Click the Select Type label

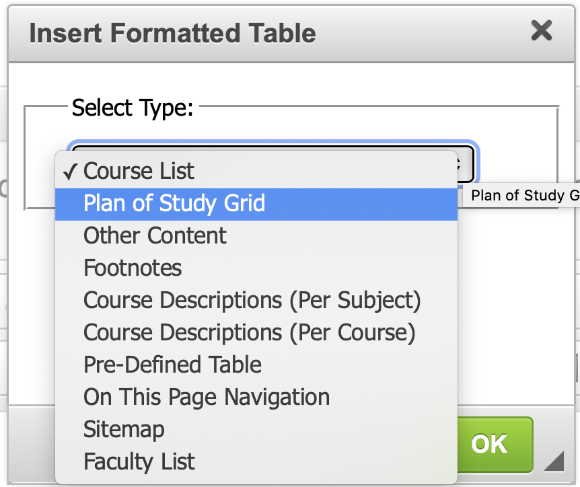tap(133, 108)
